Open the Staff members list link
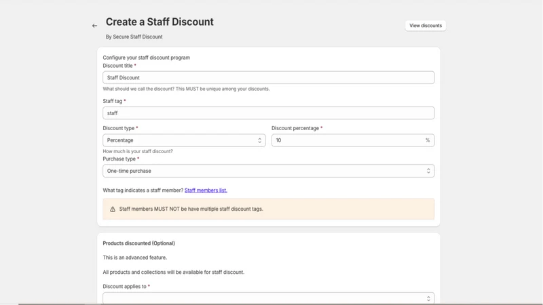This screenshot has height=305, width=543. coord(206,190)
